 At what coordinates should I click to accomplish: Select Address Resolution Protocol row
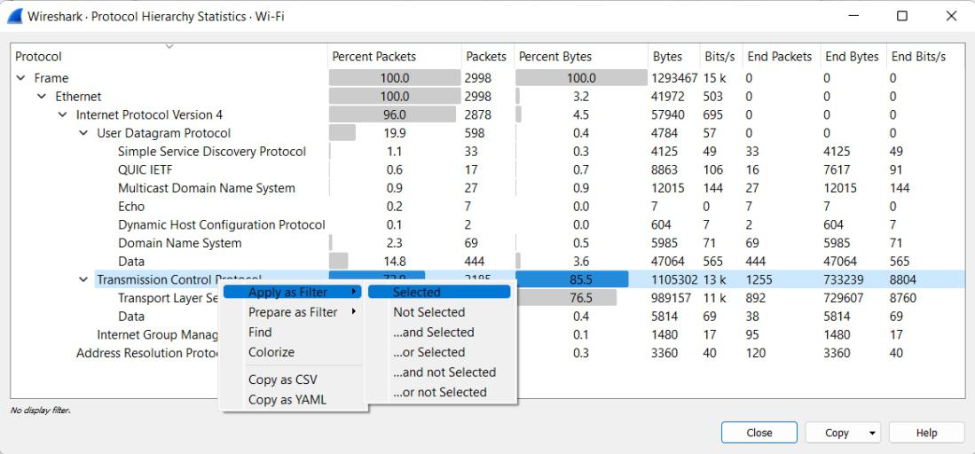coord(488,353)
